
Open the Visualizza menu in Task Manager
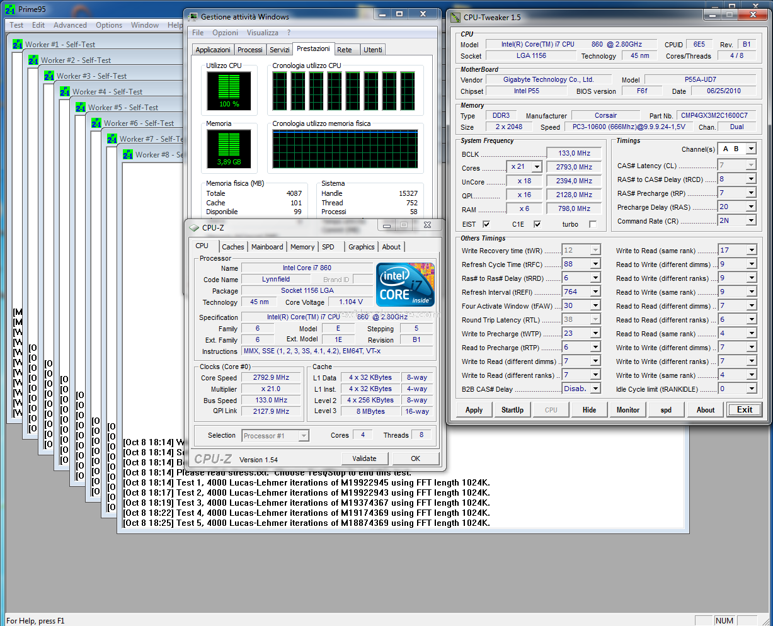tap(263, 33)
